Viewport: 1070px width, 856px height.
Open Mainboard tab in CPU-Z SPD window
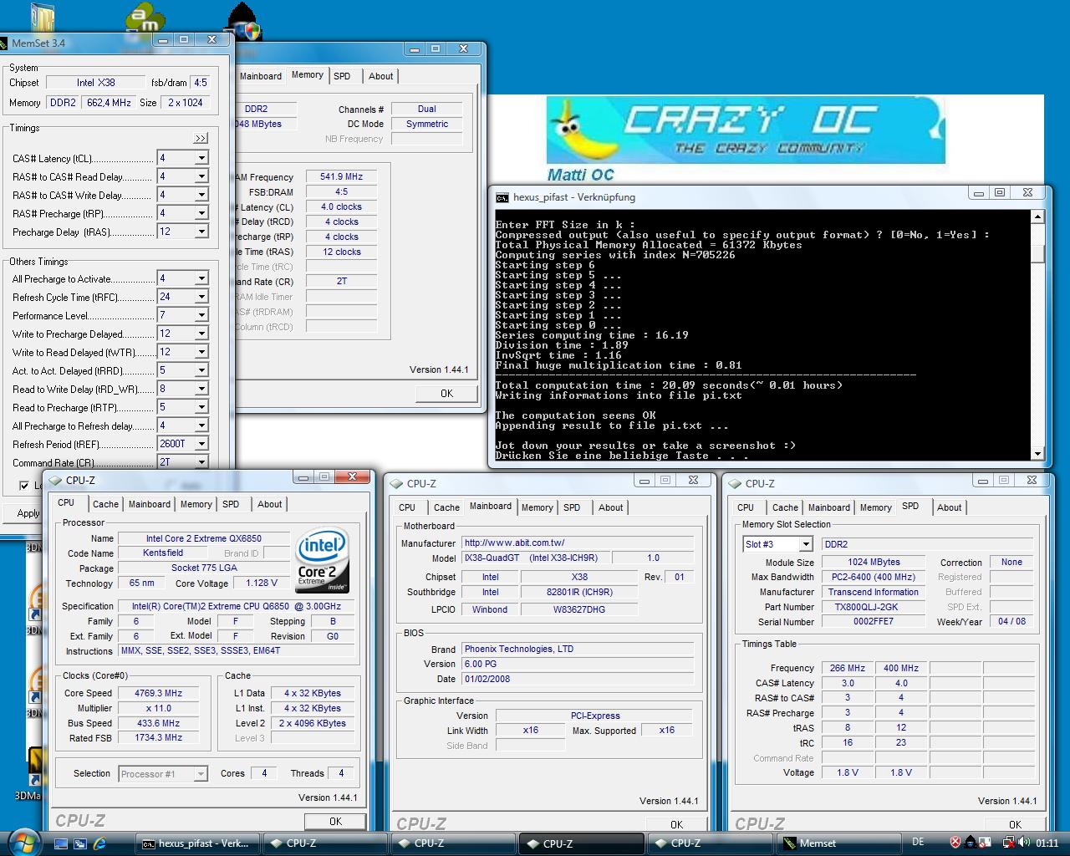pyautogui.click(x=828, y=507)
